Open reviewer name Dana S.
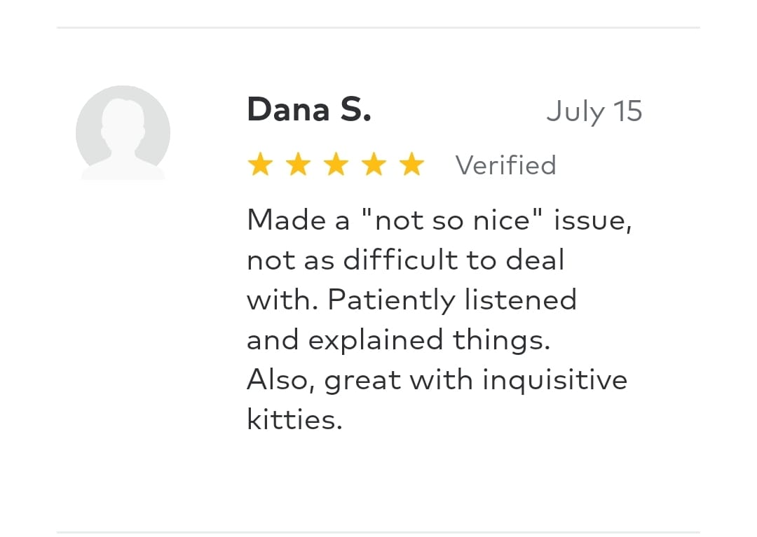 tap(309, 110)
